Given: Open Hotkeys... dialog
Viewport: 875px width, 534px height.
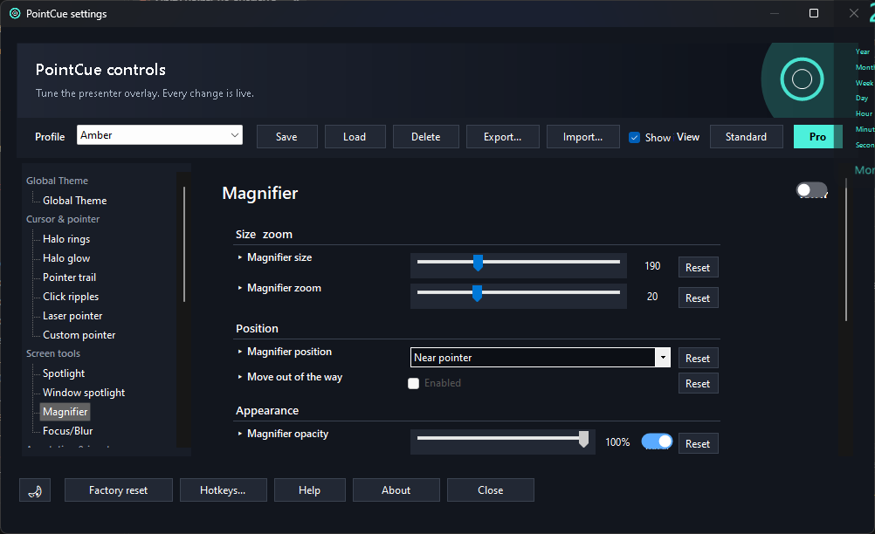Looking at the screenshot, I should point(224,490).
